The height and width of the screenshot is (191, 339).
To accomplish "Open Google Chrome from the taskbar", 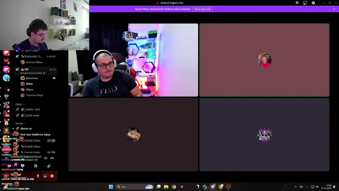I will click(x=174, y=187).
